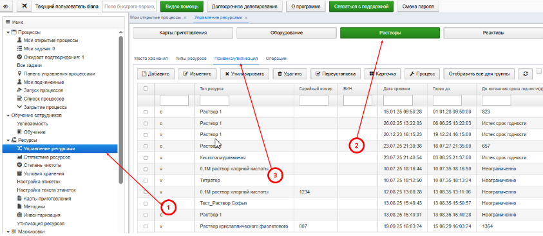Open Панель управления процессами pin icon item

tap(56, 74)
